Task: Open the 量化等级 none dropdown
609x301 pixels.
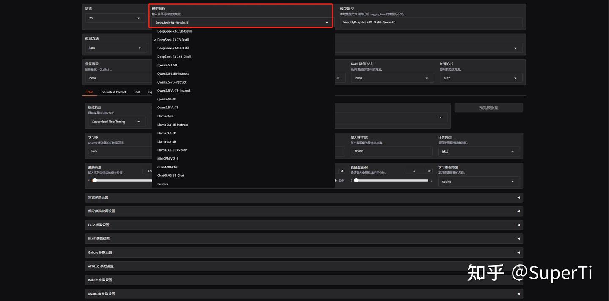Action: point(118,78)
